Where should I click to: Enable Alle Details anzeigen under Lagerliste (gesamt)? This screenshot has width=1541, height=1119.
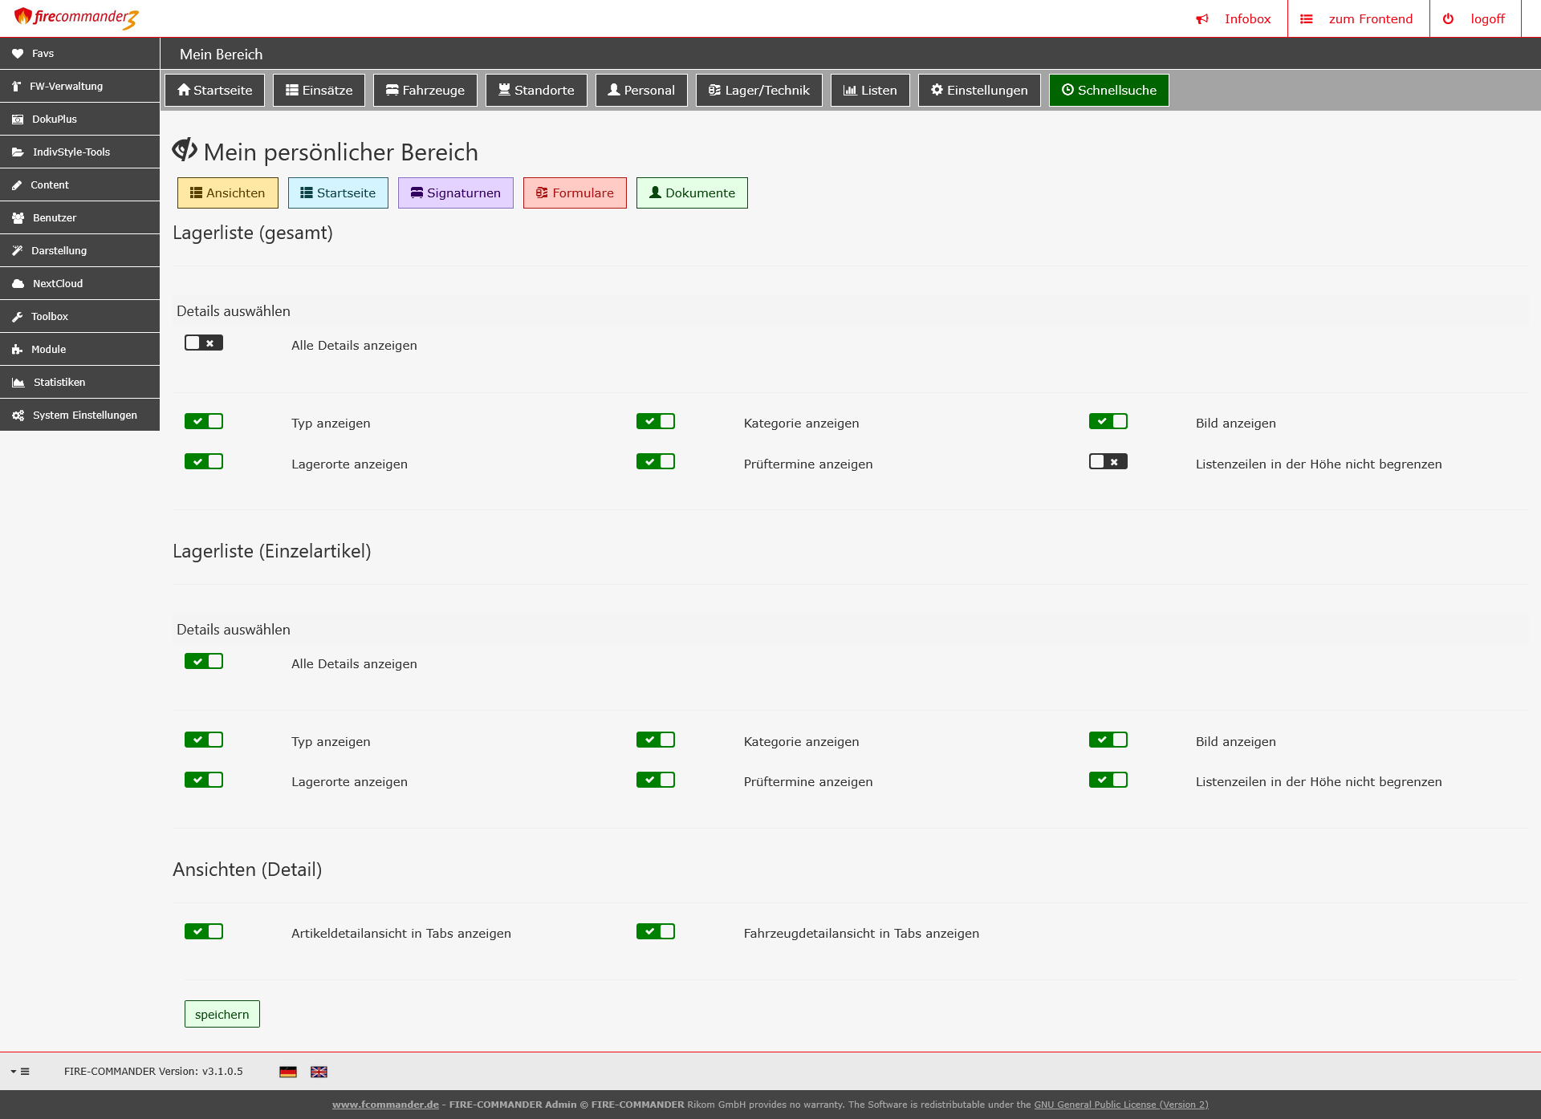pos(204,343)
